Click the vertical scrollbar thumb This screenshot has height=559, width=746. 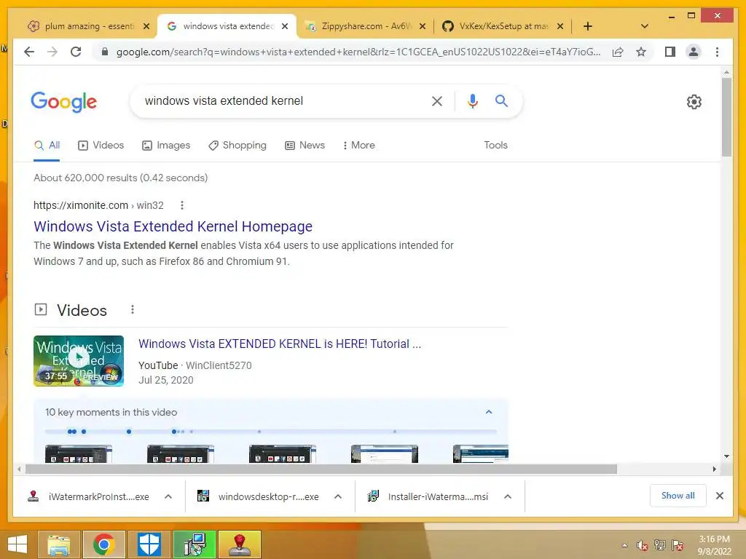726,117
